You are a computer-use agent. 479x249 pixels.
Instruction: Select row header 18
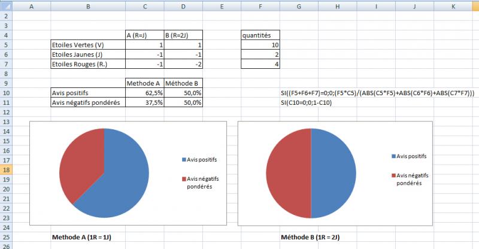click(x=6, y=170)
